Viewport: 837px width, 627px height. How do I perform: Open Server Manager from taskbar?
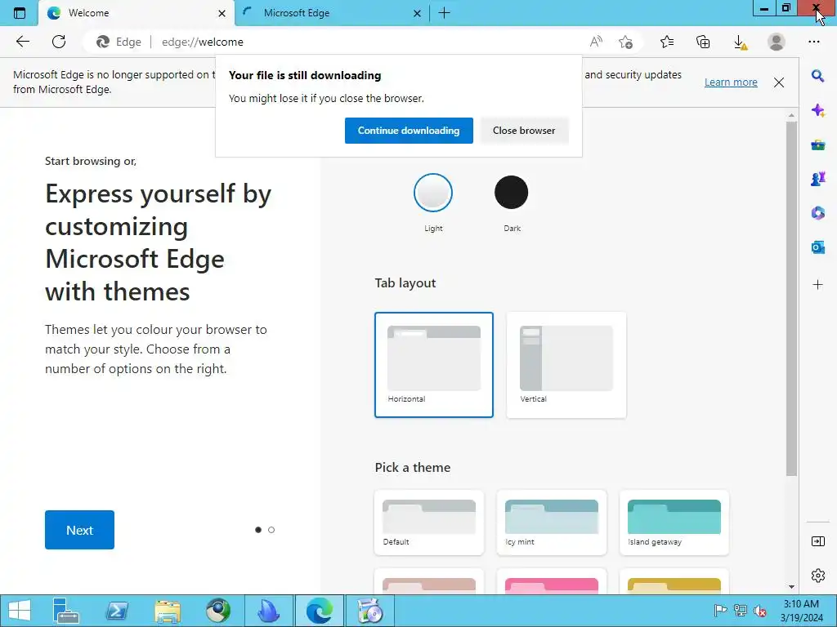(66, 611)
